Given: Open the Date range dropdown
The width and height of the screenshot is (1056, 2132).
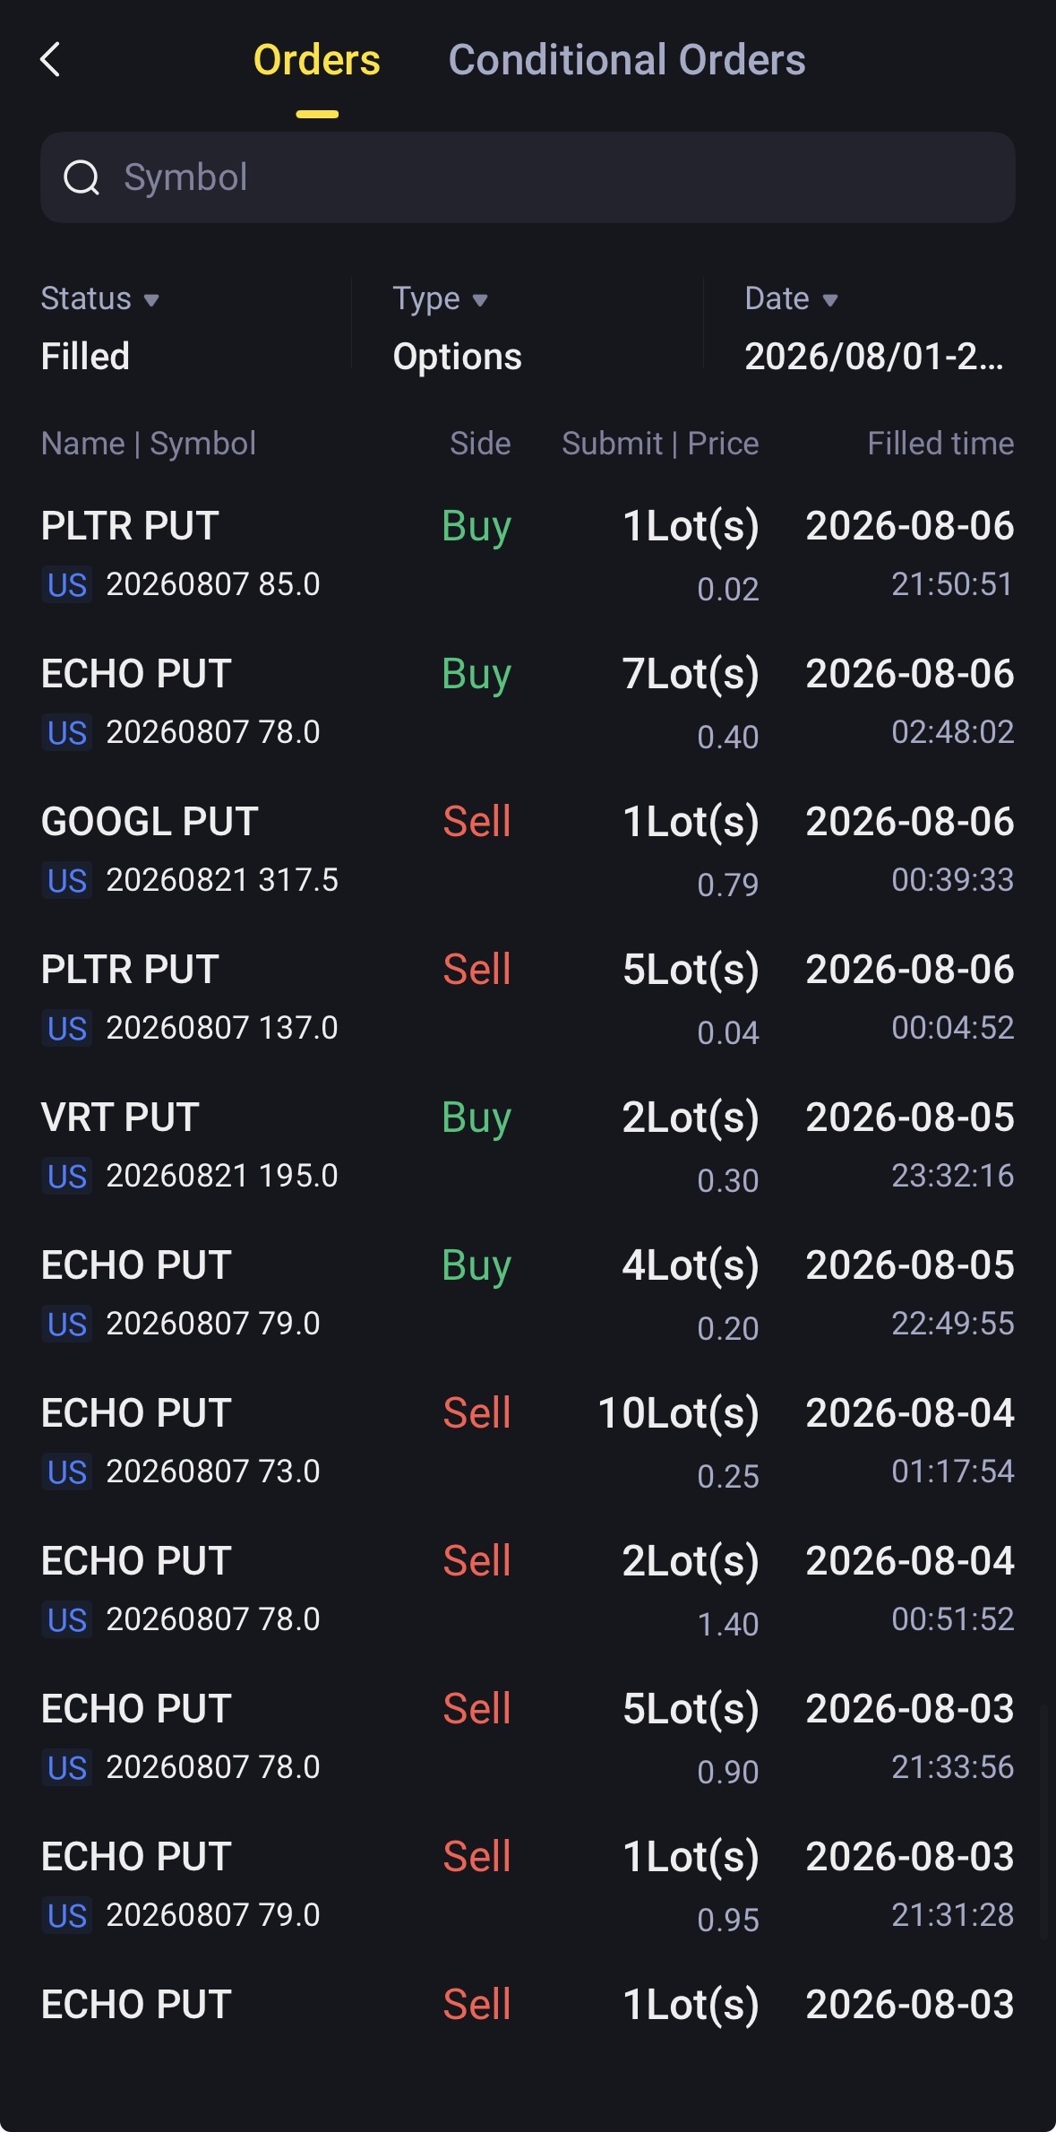Looking at the screenshot, I should point(830,300).
